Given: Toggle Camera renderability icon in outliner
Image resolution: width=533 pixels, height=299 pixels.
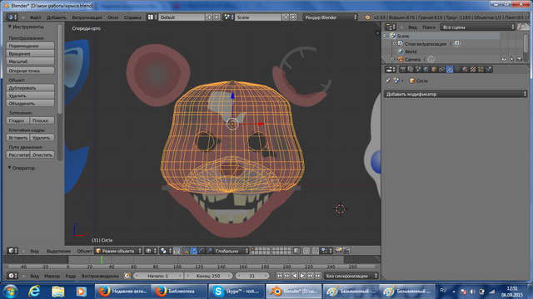Looking at the screenshot, I should point(520,59).
